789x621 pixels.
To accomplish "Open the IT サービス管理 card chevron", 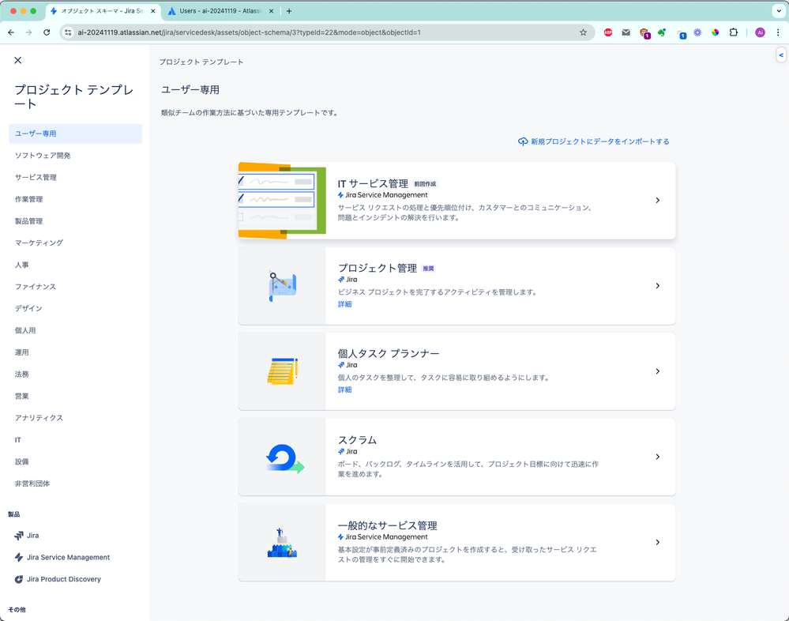I will pos(657,200).
